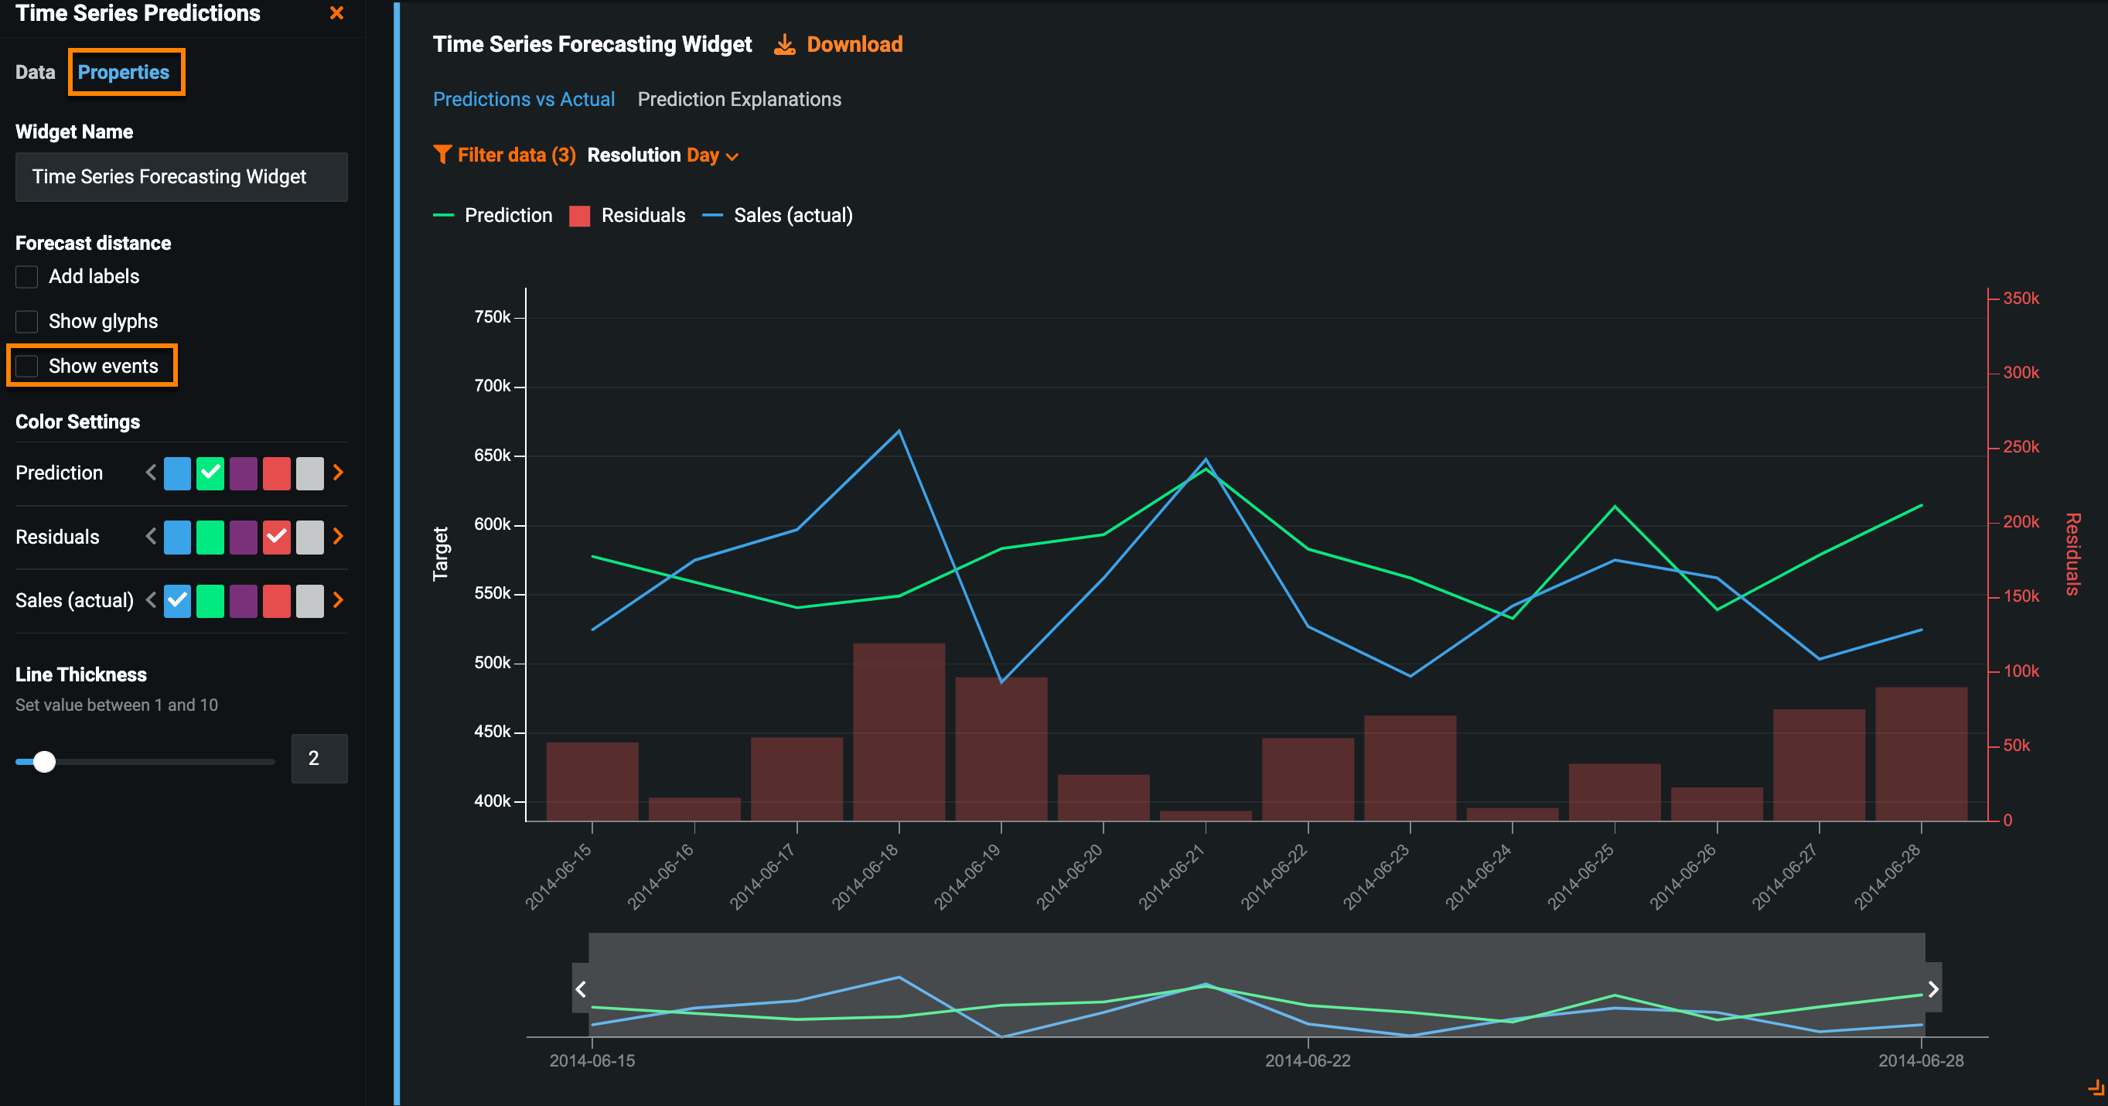Screen dimensions: 2108x1106
Task: Click previous colors arrow for Prediction
Action: [x=151, y=473]
